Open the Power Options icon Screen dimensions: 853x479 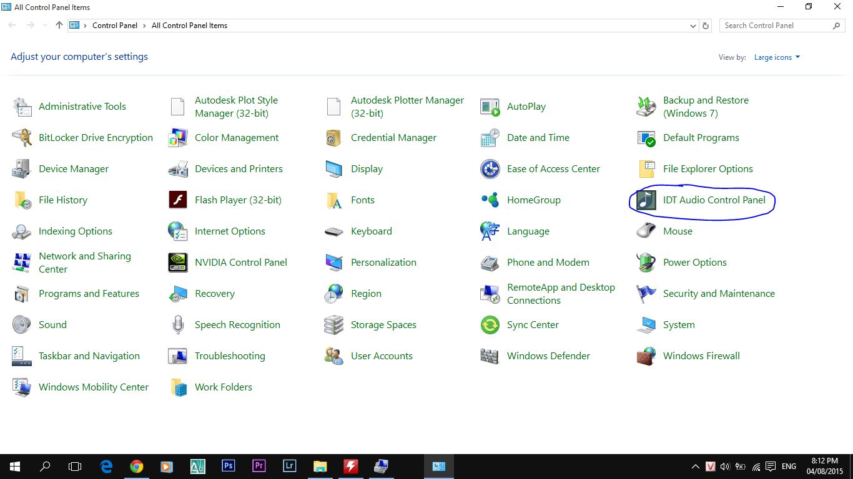coord(646,263)
